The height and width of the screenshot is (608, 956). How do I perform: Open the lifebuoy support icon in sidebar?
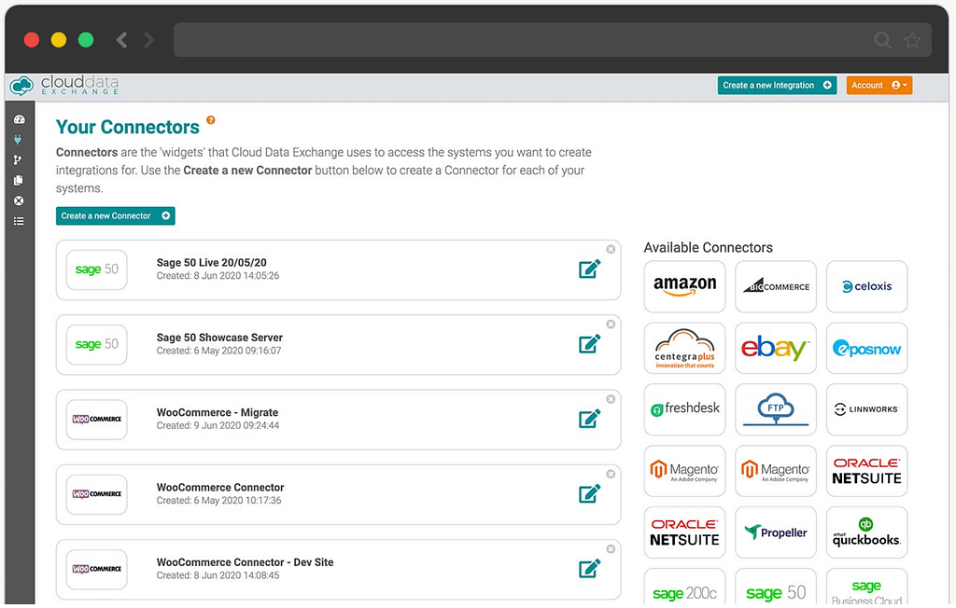pos(19,200)
